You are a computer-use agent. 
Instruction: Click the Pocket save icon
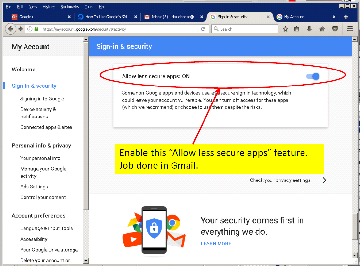[x=335, y=29]
